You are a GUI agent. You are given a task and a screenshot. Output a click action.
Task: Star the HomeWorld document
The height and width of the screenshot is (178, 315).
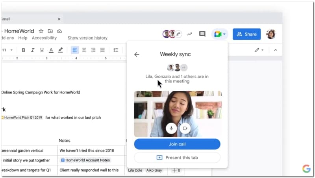[41, 31]
